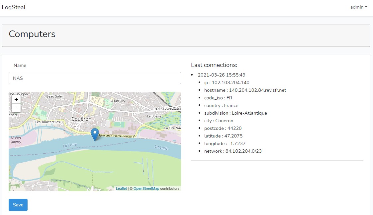Focus the Name input field
The height and width of the screenshot is (215, 373).
95,78
